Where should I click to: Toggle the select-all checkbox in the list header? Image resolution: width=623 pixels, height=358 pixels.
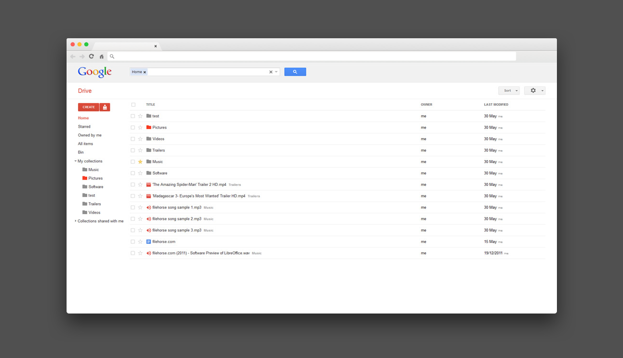(x=133, y=104)
